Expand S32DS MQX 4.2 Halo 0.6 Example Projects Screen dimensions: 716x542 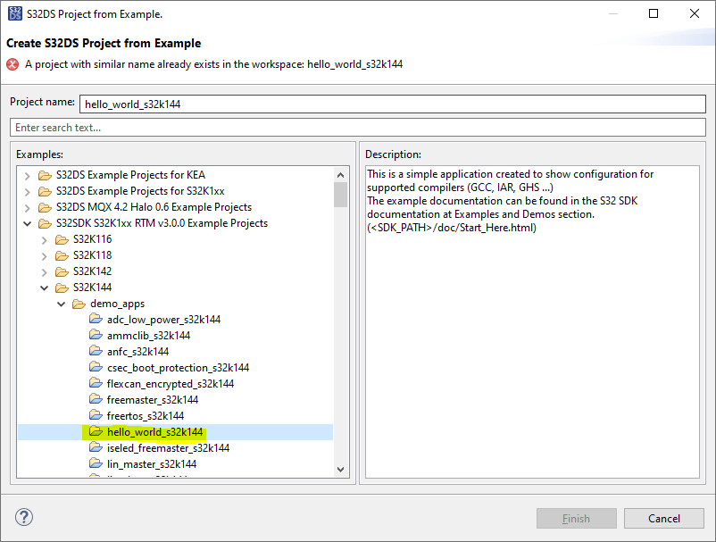coord(28,208)
